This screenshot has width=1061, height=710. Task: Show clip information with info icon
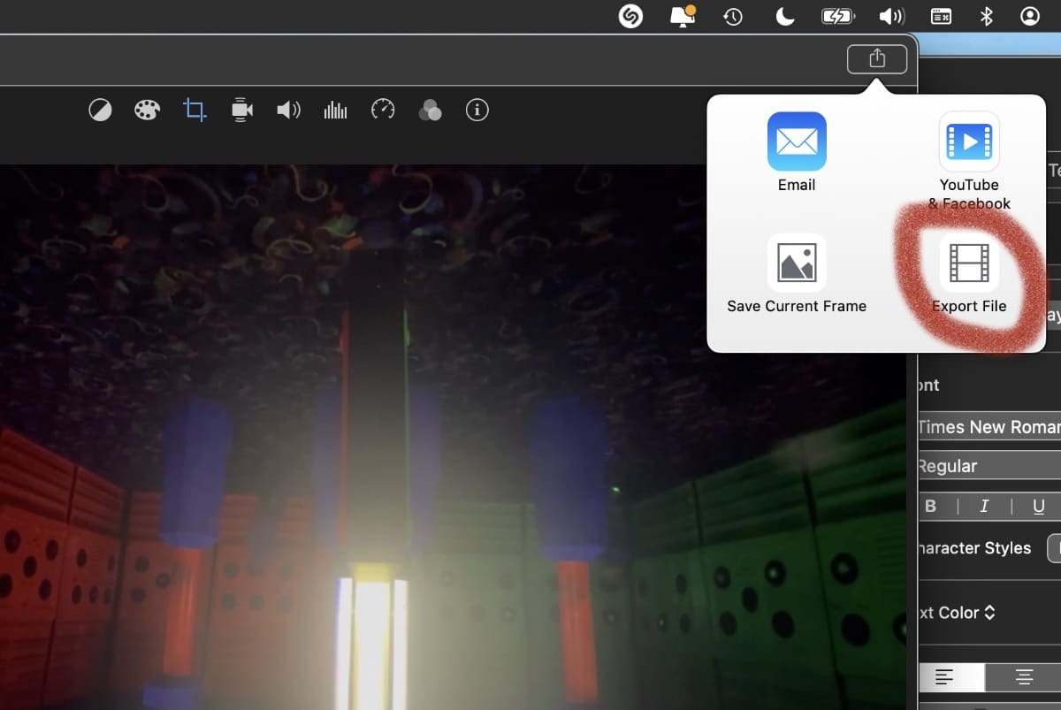click(x=477, y=111)
